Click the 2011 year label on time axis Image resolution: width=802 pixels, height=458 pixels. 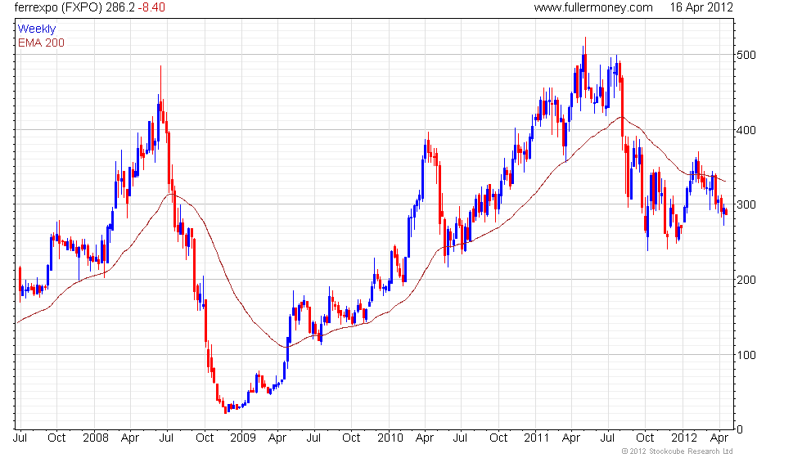pyautogui.click(x=537, y=438)
